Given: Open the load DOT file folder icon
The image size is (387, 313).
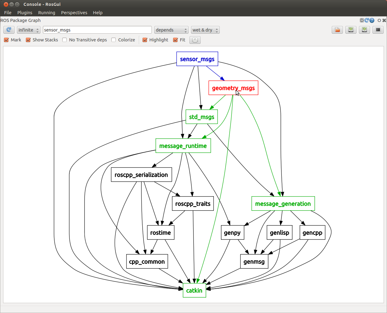Looking at the screenshot, I should (x=337, y=30).
